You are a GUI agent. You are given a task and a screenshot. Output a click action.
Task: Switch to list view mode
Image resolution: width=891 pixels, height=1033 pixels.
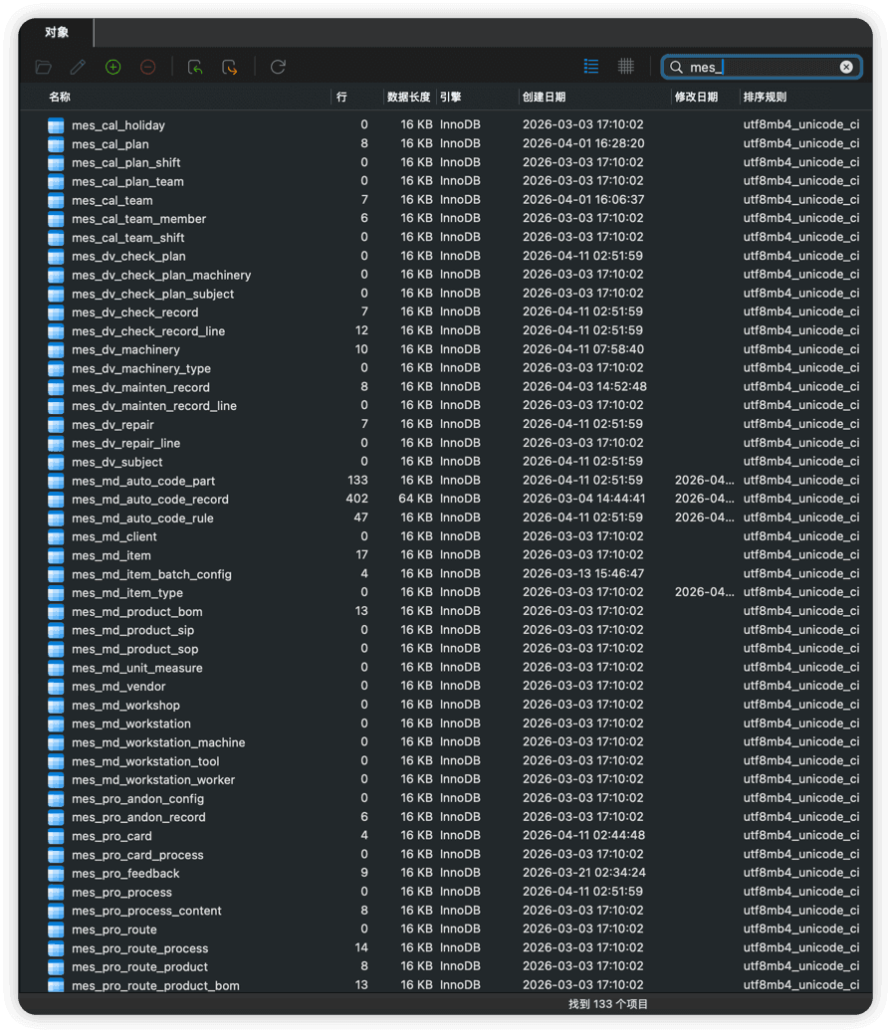[x=591, y=67]
